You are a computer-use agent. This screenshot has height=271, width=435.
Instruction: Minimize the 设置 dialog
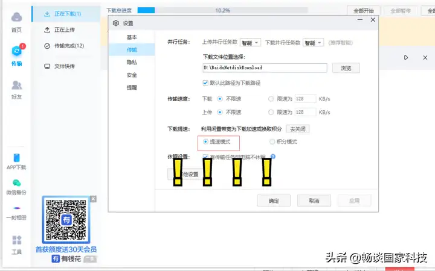click(x=360, y=20)
